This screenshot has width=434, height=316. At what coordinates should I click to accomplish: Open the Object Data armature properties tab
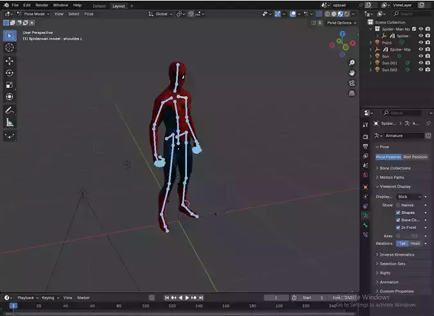click(365, 215)
